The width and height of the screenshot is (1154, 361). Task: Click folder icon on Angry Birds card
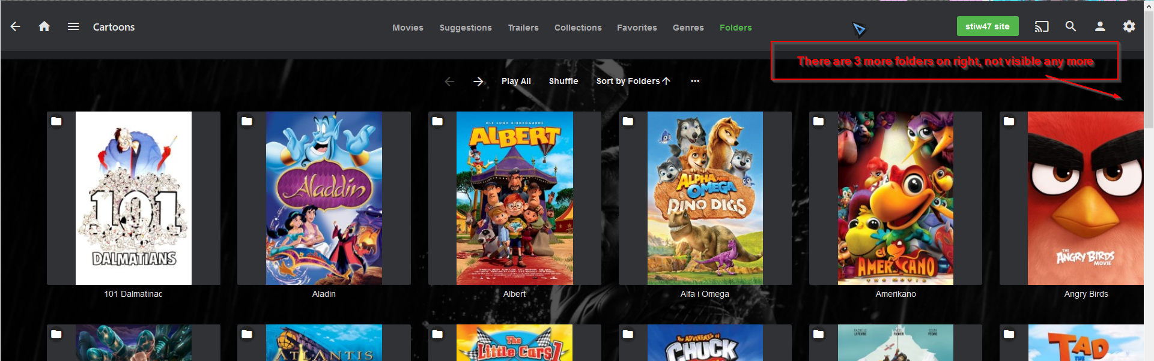(1009, 121)
